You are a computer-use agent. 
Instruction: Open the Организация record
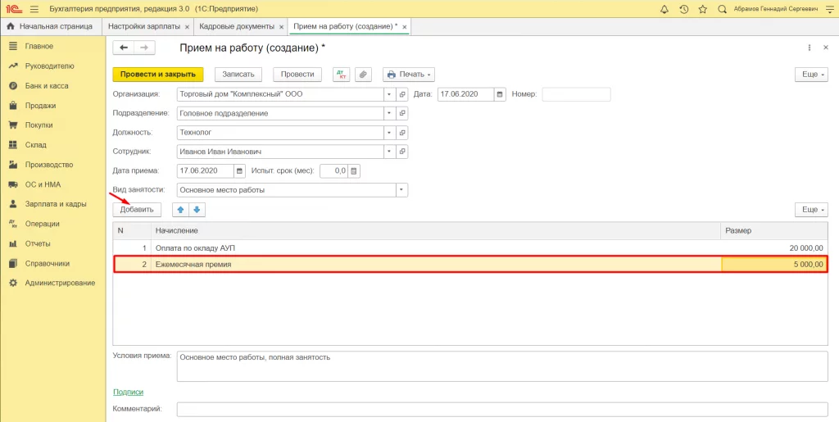401,94
